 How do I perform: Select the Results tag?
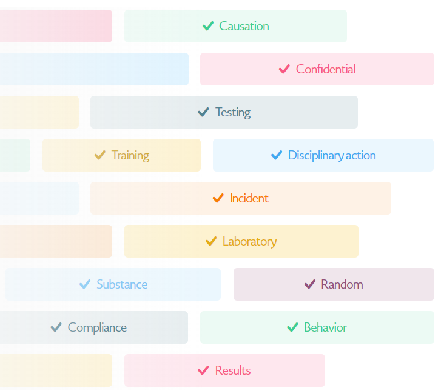pyautogui.click(x=224, y=370)
